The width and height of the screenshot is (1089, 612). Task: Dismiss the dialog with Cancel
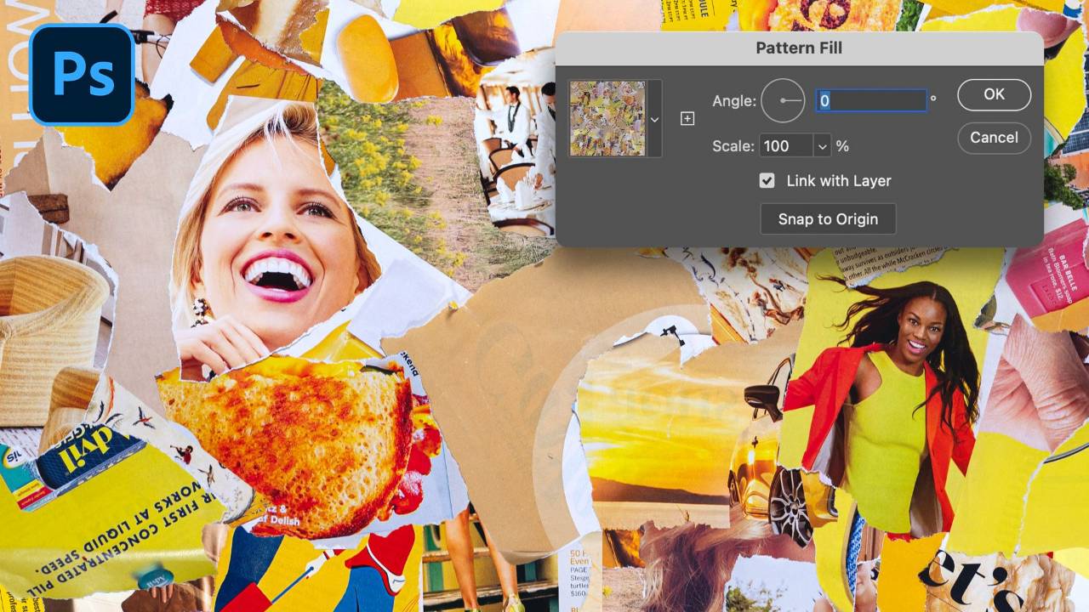[x=994, y=138]
